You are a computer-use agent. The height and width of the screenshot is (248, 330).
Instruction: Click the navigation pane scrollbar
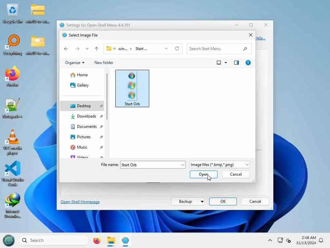click(x=107, y=96)
